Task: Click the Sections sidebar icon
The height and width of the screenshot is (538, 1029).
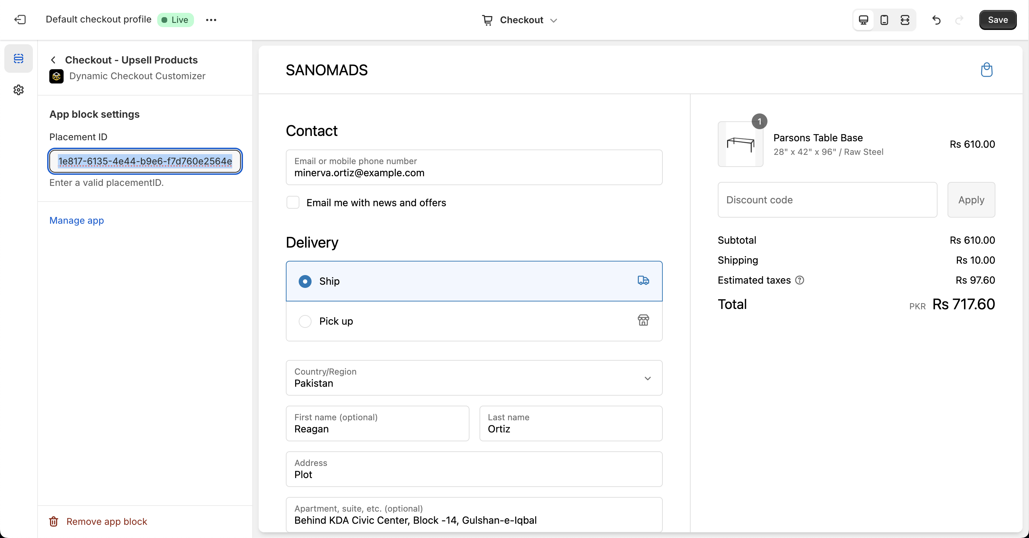Action: (x=18, y=59)
